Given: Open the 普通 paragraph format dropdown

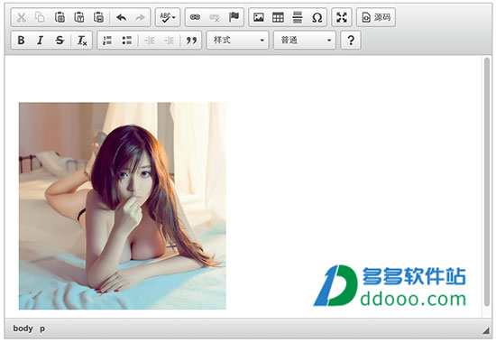Looking at the screenshot, I should (305, 40).
